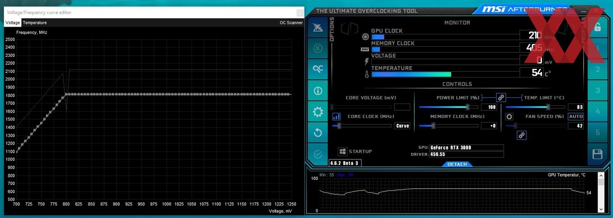Close the Voltage/Frequency curve editor window
This screenshot has height=218, width=613.
(299, 13)
